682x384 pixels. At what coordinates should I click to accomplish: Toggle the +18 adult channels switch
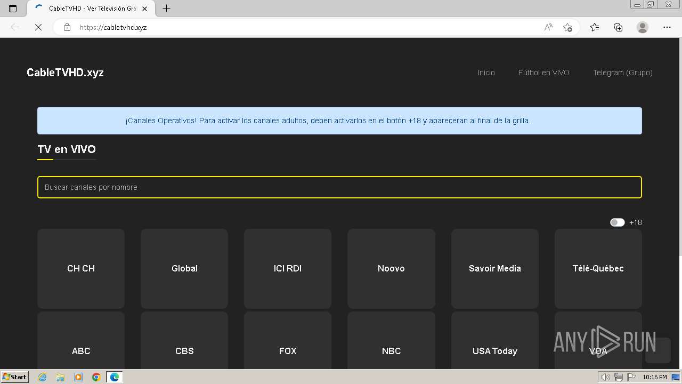point(617,222)
